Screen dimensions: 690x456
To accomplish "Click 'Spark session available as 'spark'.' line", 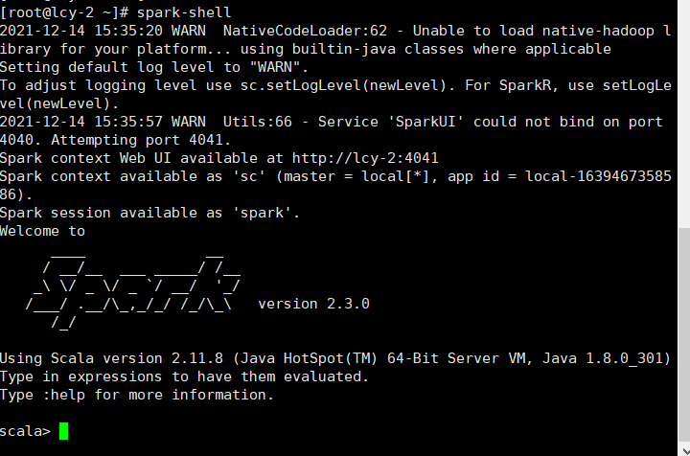I will [149, 213].
